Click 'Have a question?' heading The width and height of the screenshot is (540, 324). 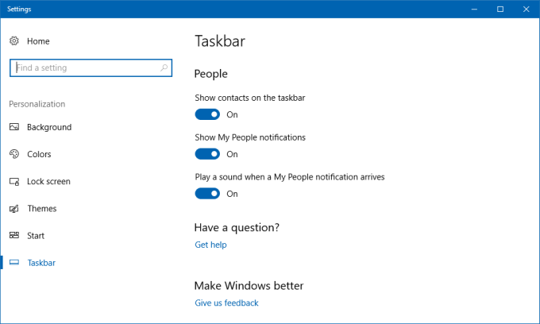coord(237,228)
